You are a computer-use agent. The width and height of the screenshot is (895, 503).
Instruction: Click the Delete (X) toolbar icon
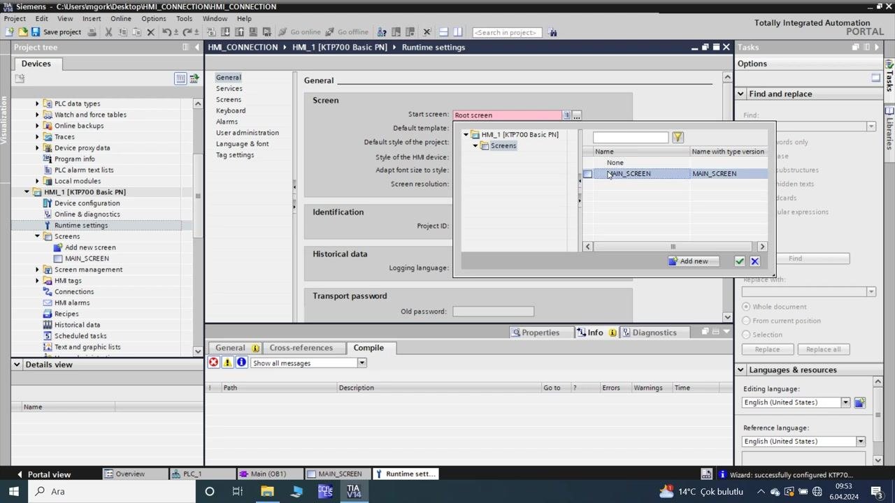pos(150,32)
